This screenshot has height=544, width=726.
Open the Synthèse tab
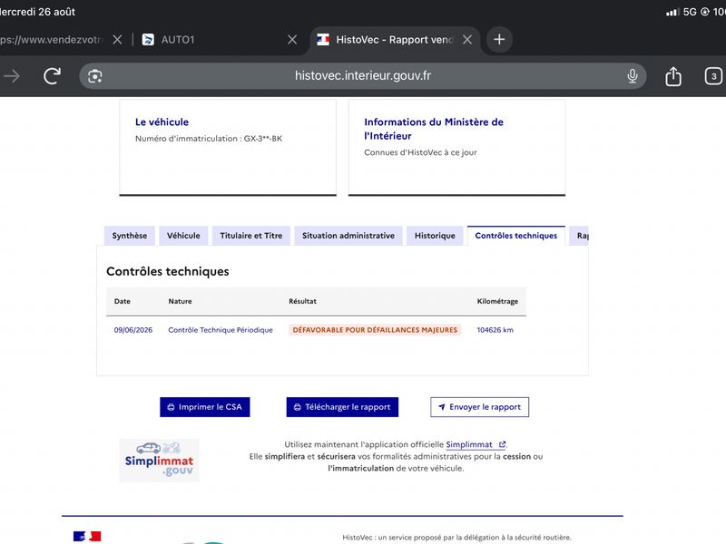click(129, 236)
